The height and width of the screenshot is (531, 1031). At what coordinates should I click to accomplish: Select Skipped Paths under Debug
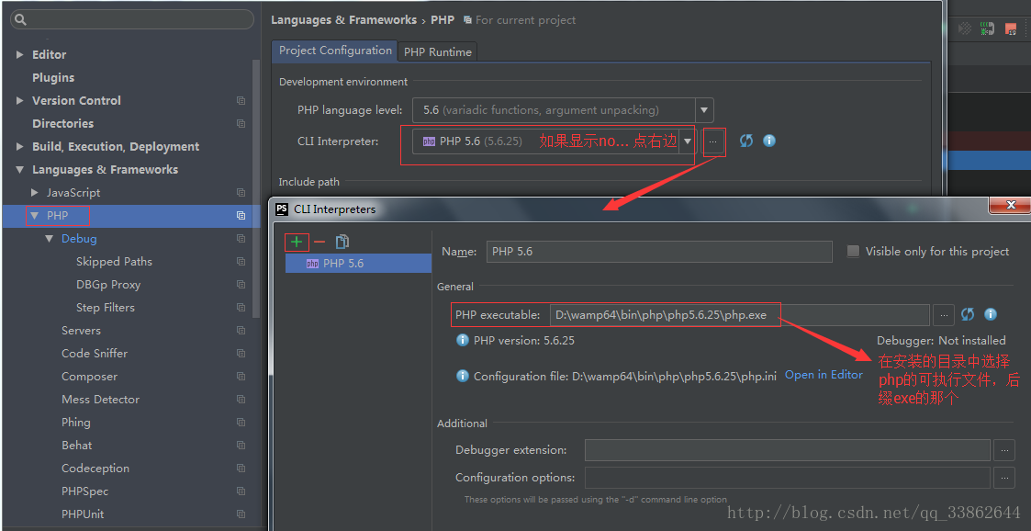tap(114, 262)
